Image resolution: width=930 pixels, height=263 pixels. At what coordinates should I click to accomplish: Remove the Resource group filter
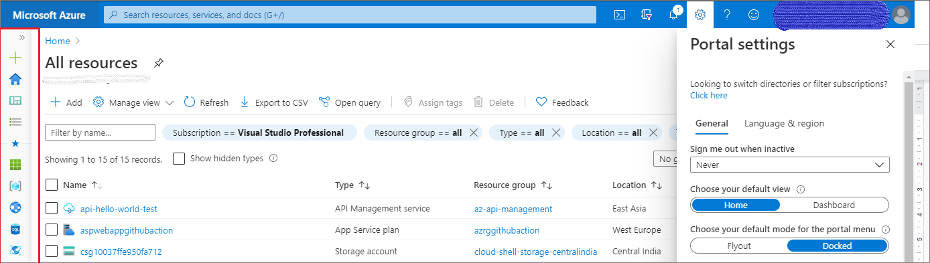point(474,133)
